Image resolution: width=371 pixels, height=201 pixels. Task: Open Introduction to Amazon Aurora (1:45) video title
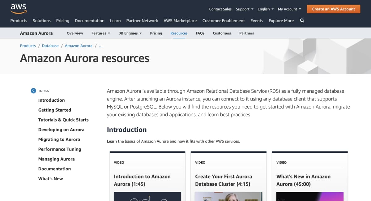142,180
